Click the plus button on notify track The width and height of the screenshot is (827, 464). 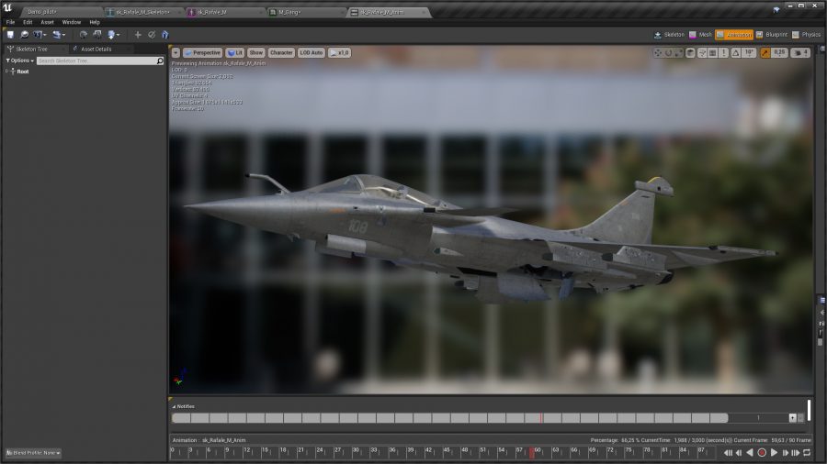pyautogui.click(x=792, y=418)
